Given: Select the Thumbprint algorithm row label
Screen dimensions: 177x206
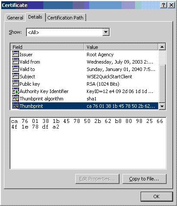Looking at the screenshot, I should [42, 99].
